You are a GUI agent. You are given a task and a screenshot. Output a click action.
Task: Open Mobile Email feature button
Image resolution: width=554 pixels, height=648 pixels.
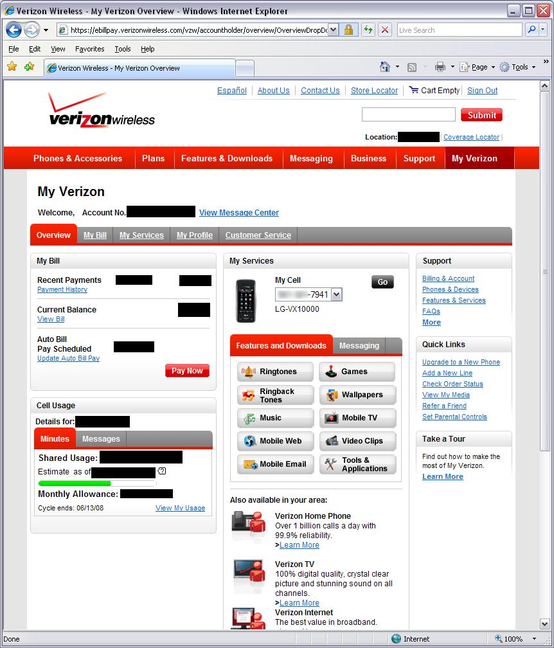click(x=275, y=465)
